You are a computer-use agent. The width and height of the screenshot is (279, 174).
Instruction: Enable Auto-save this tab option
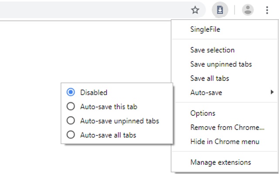pos(71,107)
